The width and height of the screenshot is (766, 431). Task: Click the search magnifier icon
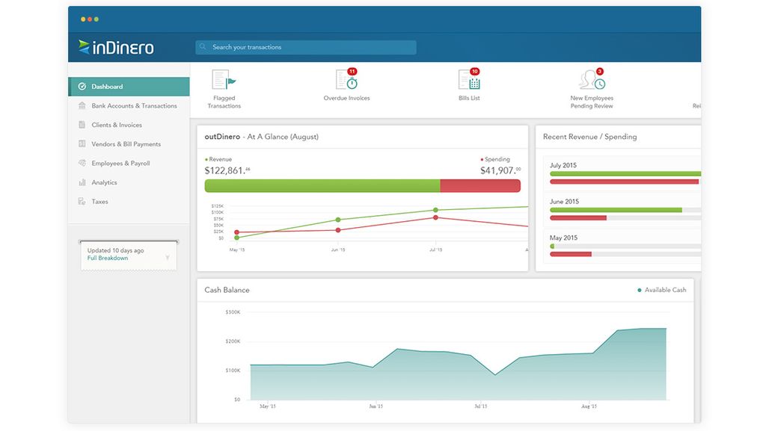[x=203, y=47]
